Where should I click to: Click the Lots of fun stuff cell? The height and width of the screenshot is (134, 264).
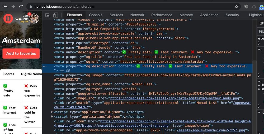11,126
